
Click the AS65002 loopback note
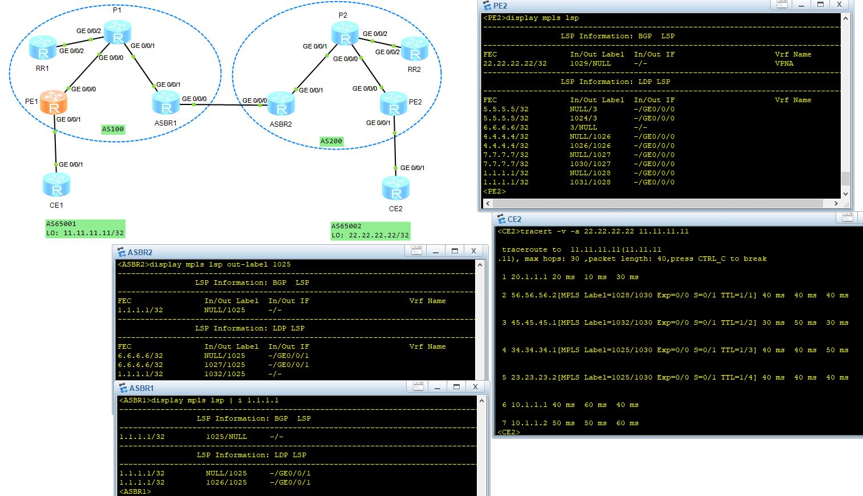[x=370, y=231]
